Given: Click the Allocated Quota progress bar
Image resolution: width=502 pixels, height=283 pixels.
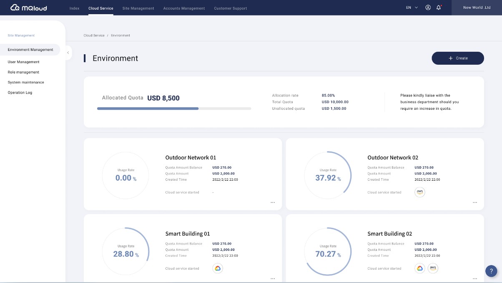Looking at the screenshot, I should (174, 109).
